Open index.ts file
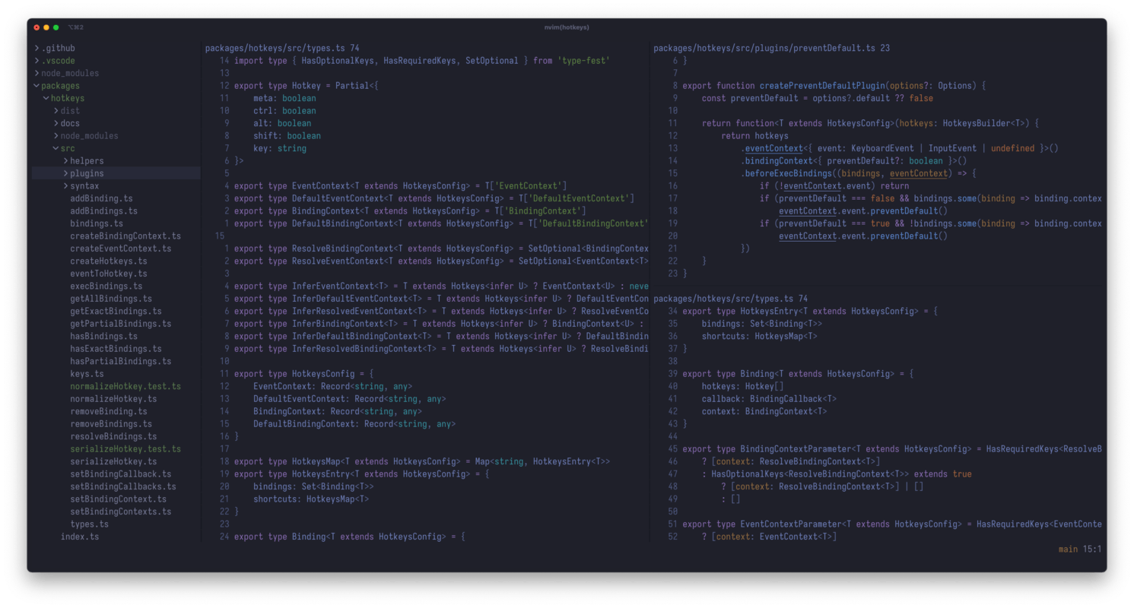 pyautogui.click(x=80, y=537)
